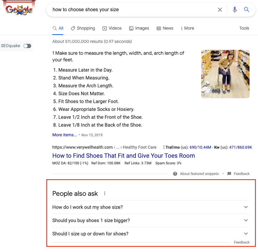This screenshot has width=258, height=252.
Task: Switch to the Images tab
Action: pos(139,28)
